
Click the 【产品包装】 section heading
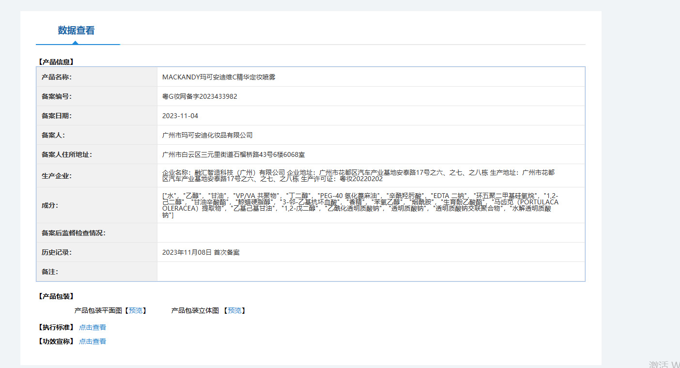tap(56, 296)
